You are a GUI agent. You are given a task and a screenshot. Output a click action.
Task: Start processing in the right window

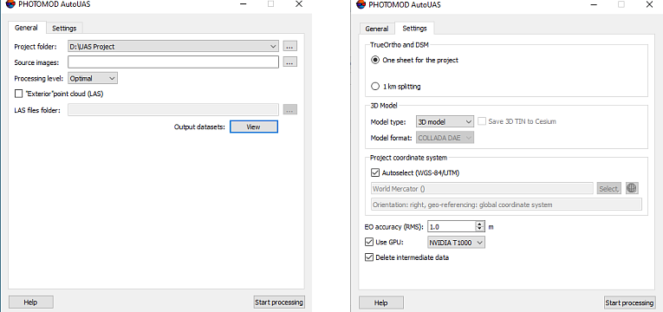click(x=629, y=302)
